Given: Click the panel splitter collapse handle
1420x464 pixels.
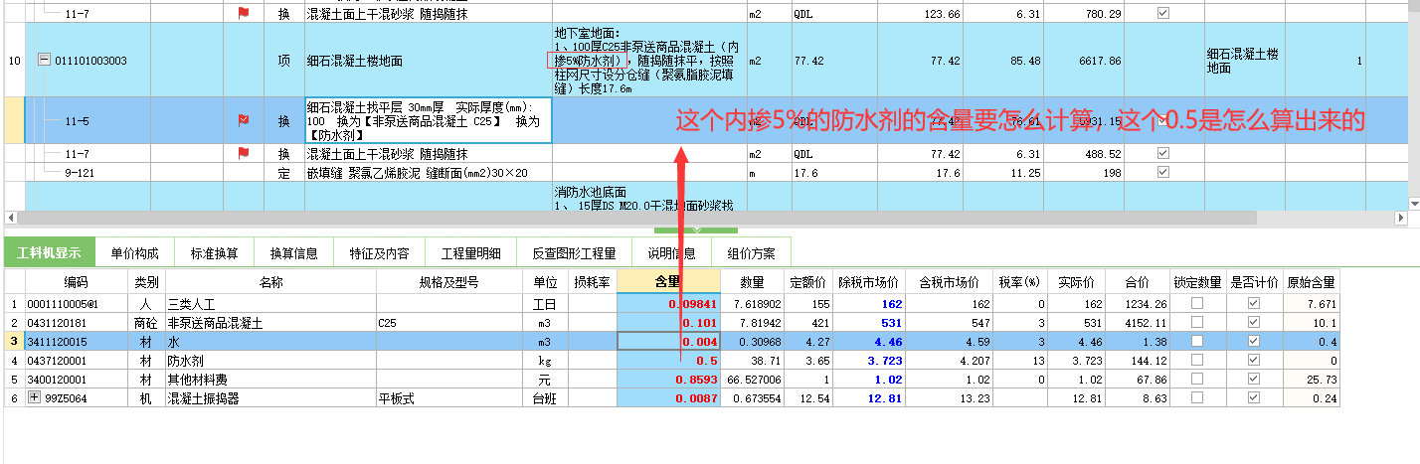Looking at the screenshot, I should point(695,231).
